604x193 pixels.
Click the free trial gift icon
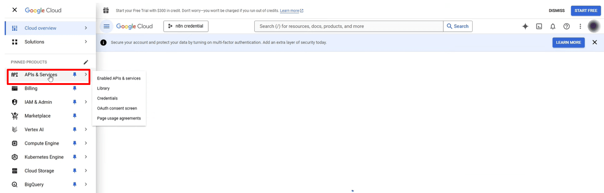[x=106, y=10]
